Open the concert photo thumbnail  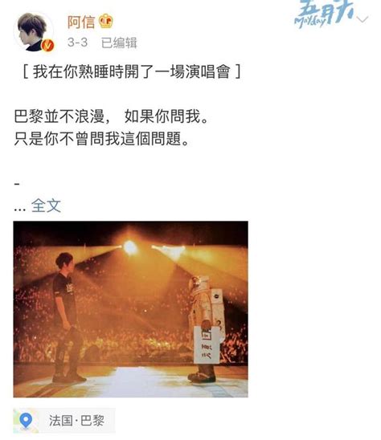[131, 309]
